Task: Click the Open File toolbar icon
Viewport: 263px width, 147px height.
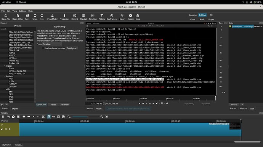Action: coord(6,17)
